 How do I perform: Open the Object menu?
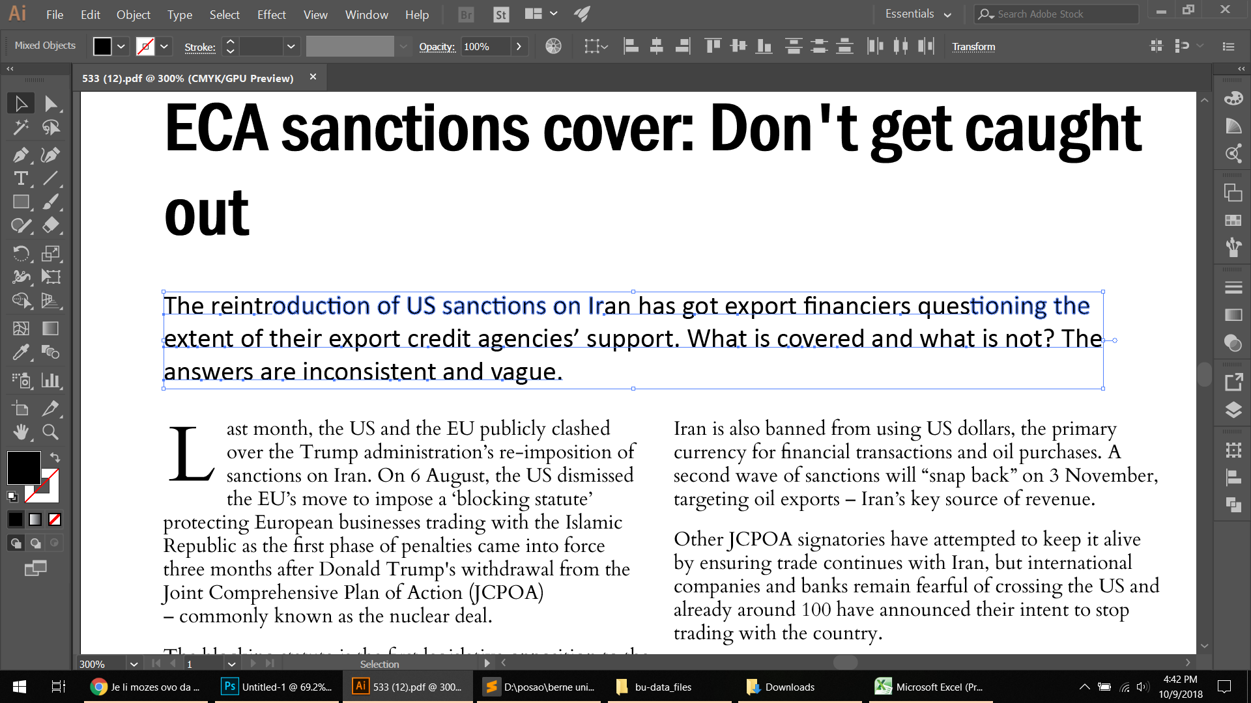pos(133,14)
